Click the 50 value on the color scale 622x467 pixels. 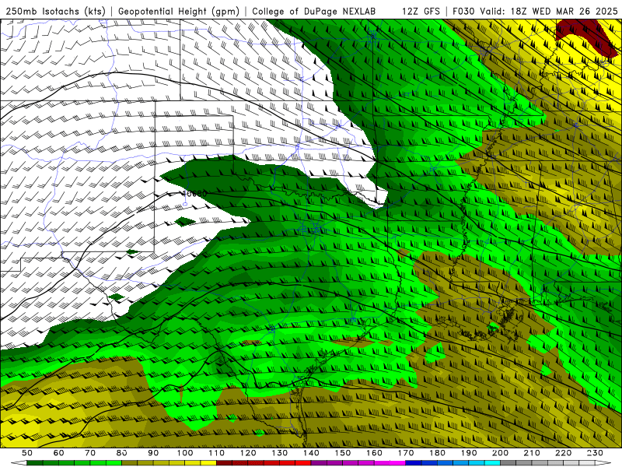click(x=27, y=453)
